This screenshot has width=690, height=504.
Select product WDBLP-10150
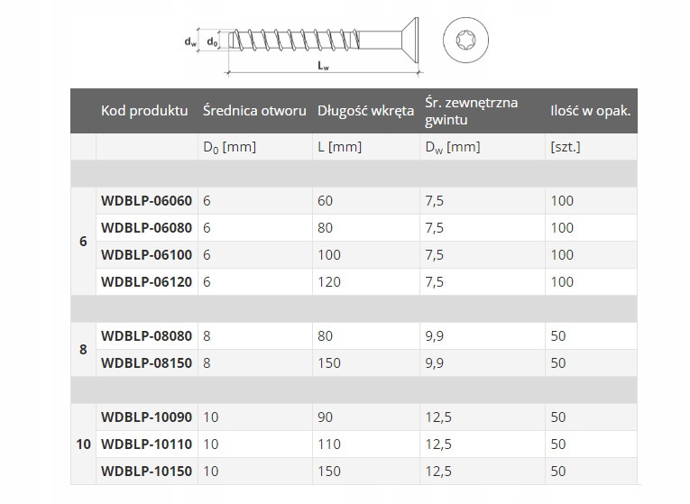[147, 472]
